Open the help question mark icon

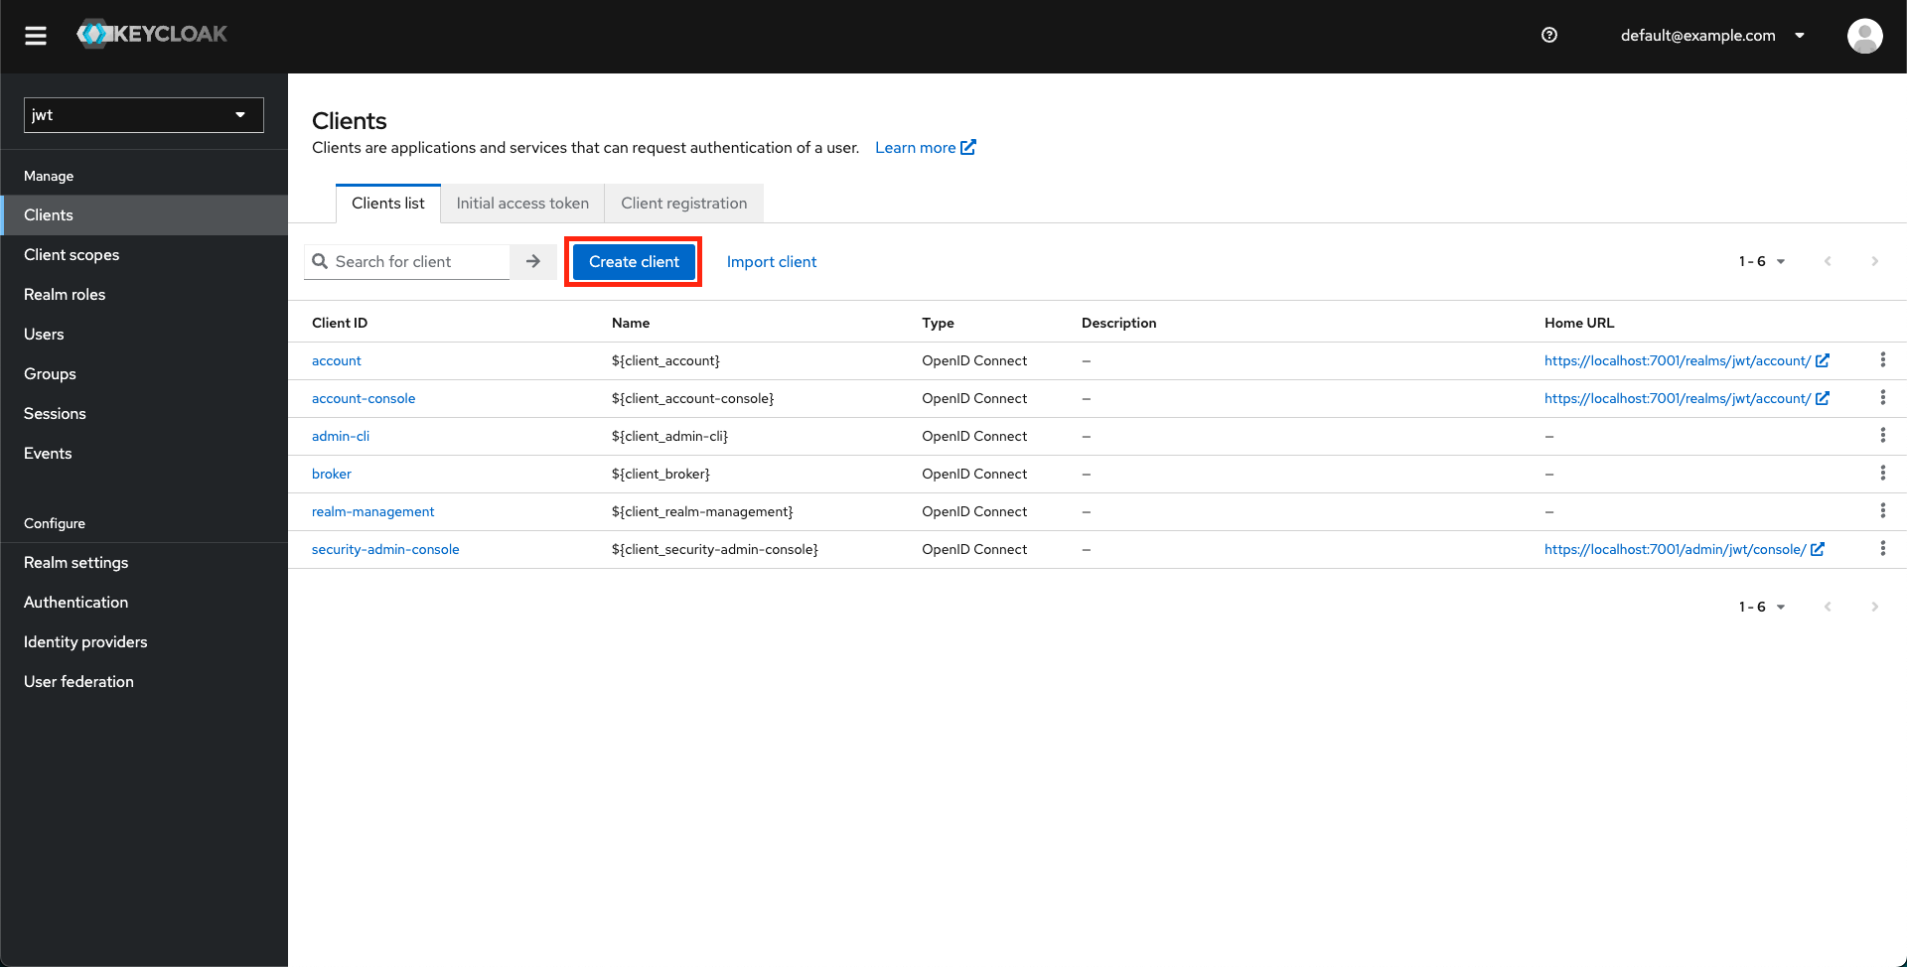click(x=1549, y=35)
